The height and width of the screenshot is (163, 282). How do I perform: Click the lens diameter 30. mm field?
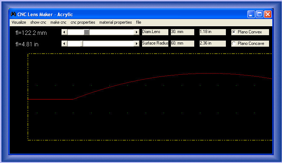click(182, 32)
